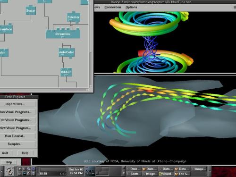This screenshot has width=236, height=177.
Task: Select the partially visible Color node
Action: tap(4, 53)
